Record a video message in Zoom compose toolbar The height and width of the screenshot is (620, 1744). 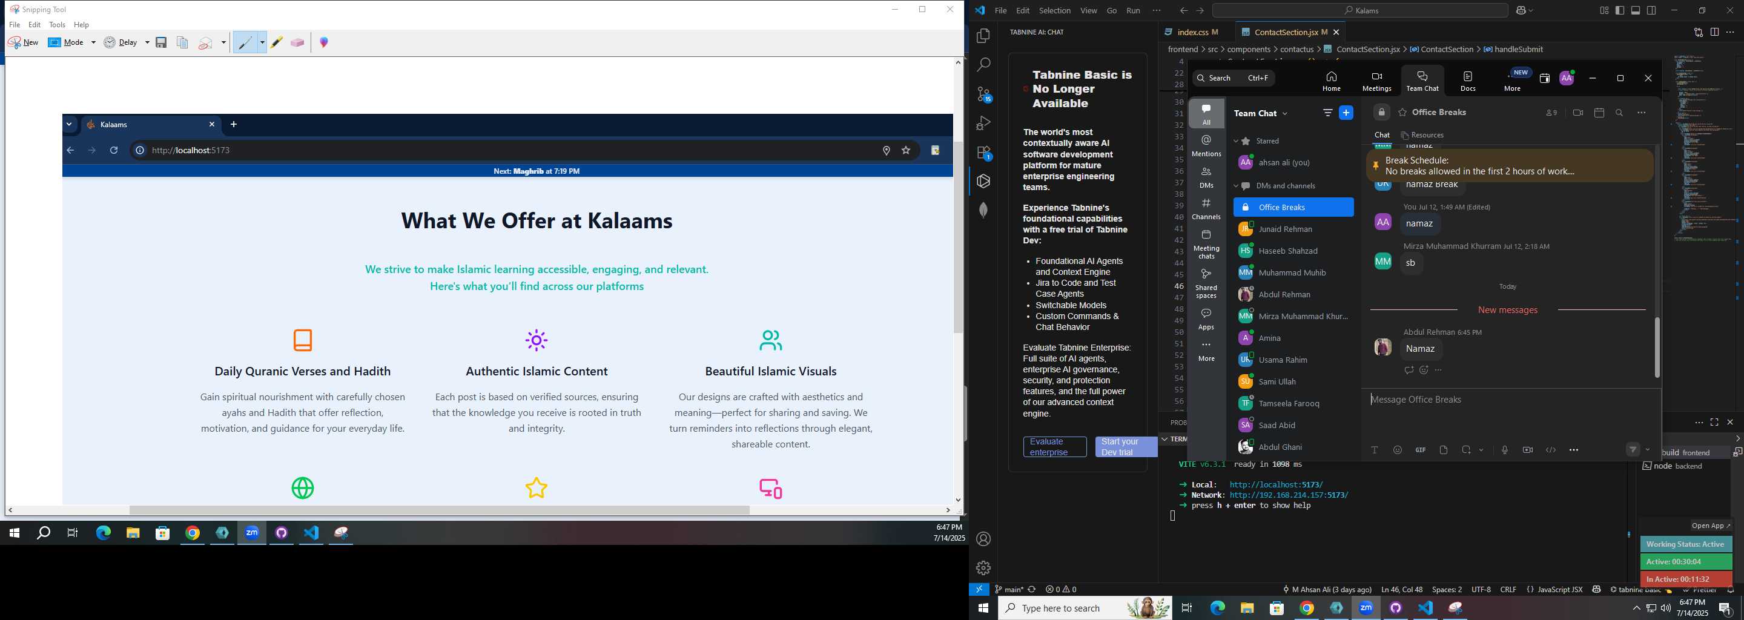click(x=1528, y=450)
